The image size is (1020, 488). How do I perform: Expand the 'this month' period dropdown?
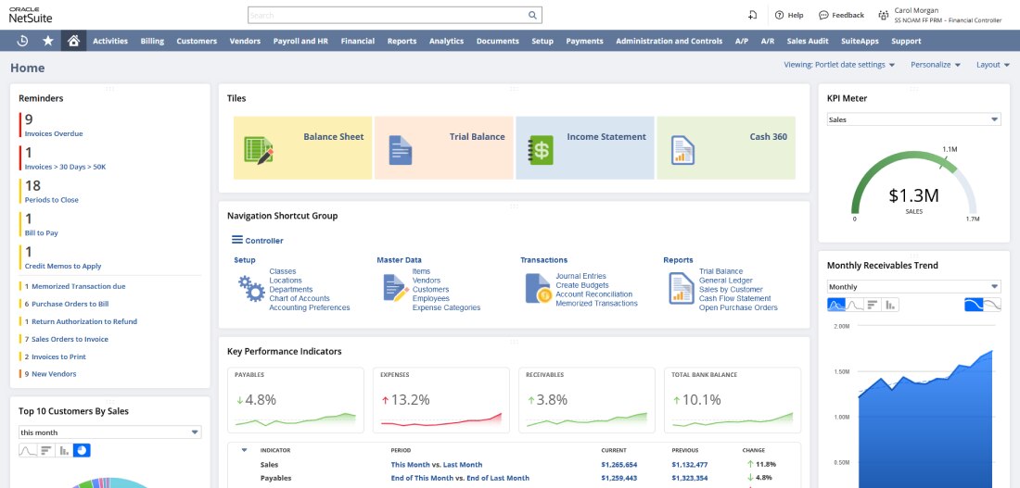pos(110,432)
